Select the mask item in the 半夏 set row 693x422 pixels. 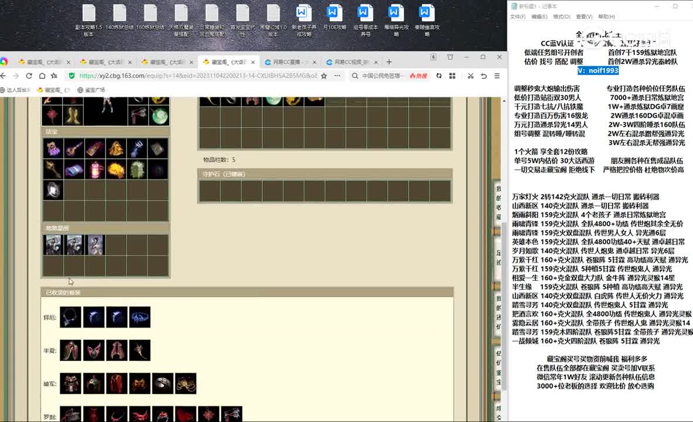[94, 350]
